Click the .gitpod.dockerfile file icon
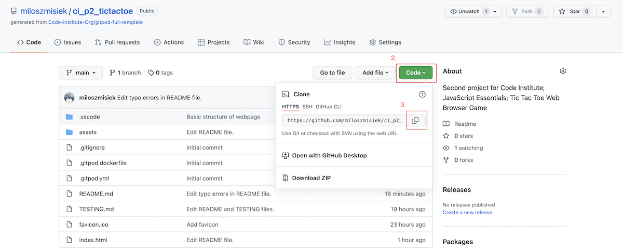Image resolution: width=623 pixels, height=252 pixels. tap(69, 163)
